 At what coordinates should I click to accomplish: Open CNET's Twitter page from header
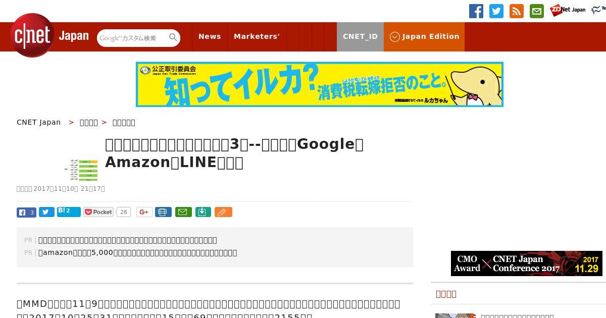coord(496,11)
